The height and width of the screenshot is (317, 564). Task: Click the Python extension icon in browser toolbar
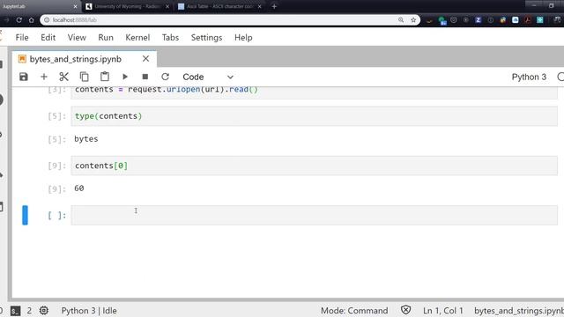coord(503,20)
